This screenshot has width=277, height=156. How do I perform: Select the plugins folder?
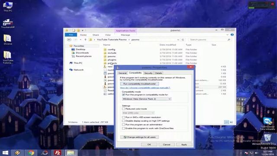coord(112,60)
